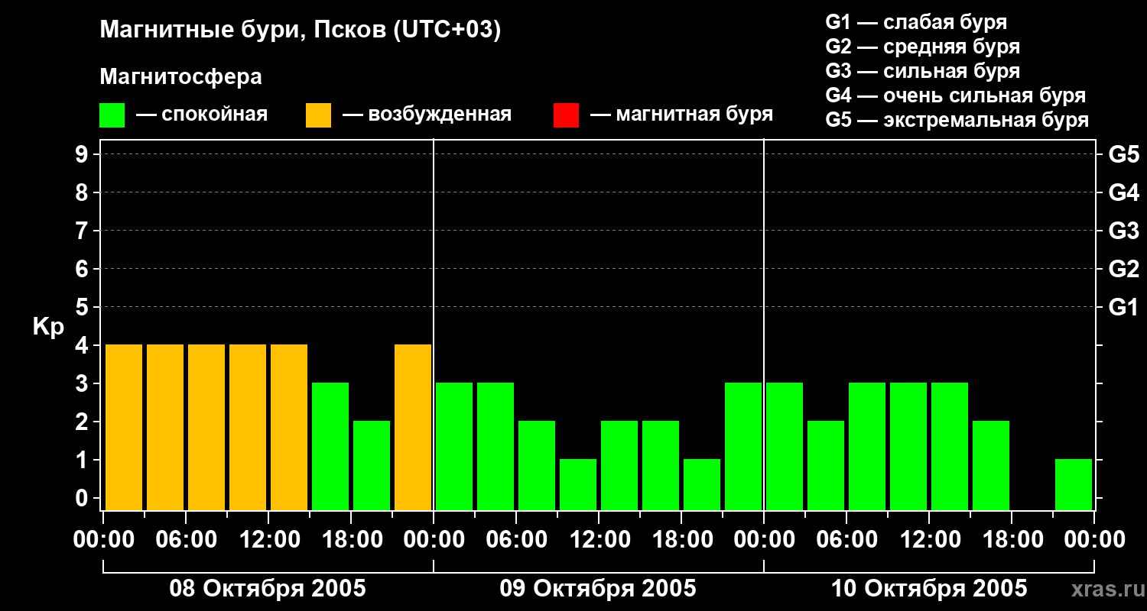Click the final bar of 10 October
This screenshot has width=1147, height=611.
1074,484
